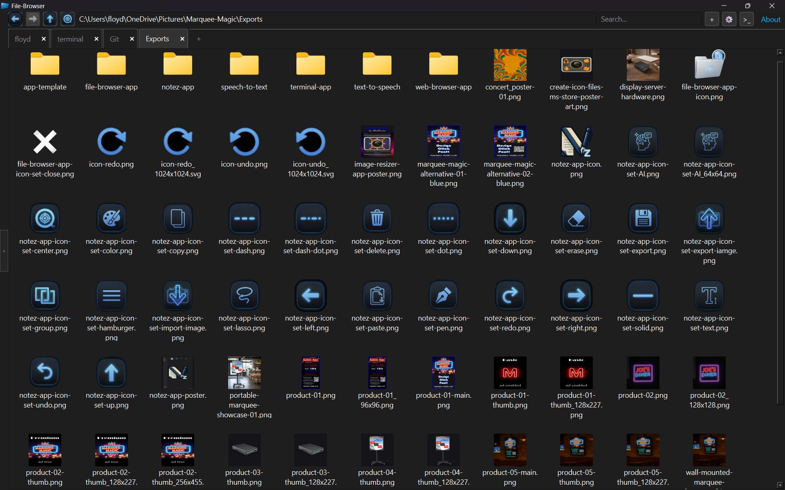This screenshot has width=785, height=490.
Task: Select notez-app-icon-set-pen.png file
Action: 444,306
